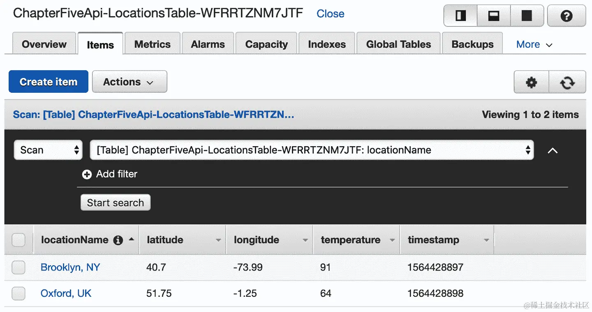
Task: Open the table index selector dropdown
Action: [312, 150]
